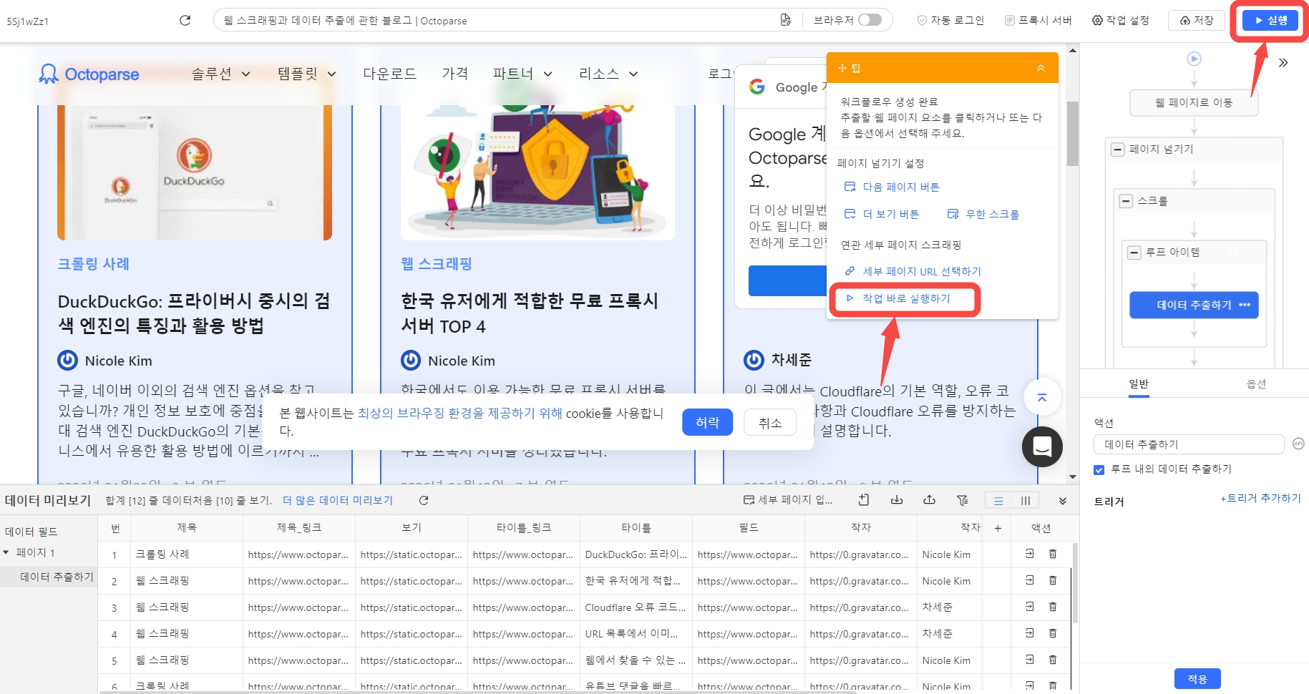Collapse the tips panel using the chevron
Viewport: 1309px width, 694px height.
[x=1041, y=68]
